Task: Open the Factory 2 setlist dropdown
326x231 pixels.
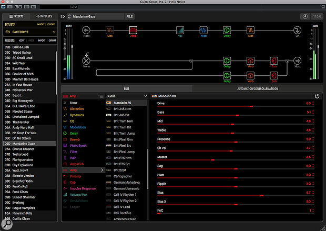Action: pyautogui.click(x=30, y=32)
